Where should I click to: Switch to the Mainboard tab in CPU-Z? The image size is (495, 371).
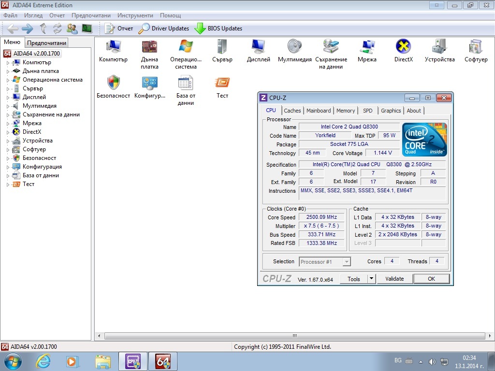(319, 111)
